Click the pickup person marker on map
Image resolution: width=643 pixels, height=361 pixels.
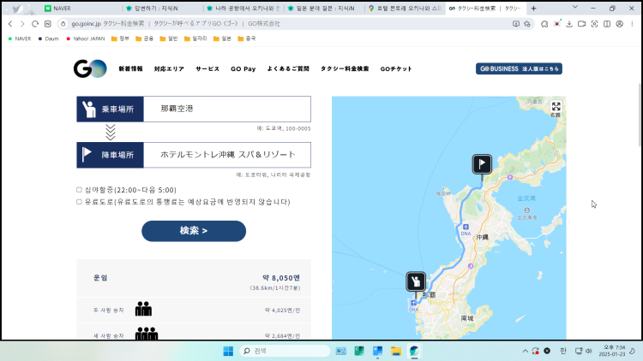point(416,281)
